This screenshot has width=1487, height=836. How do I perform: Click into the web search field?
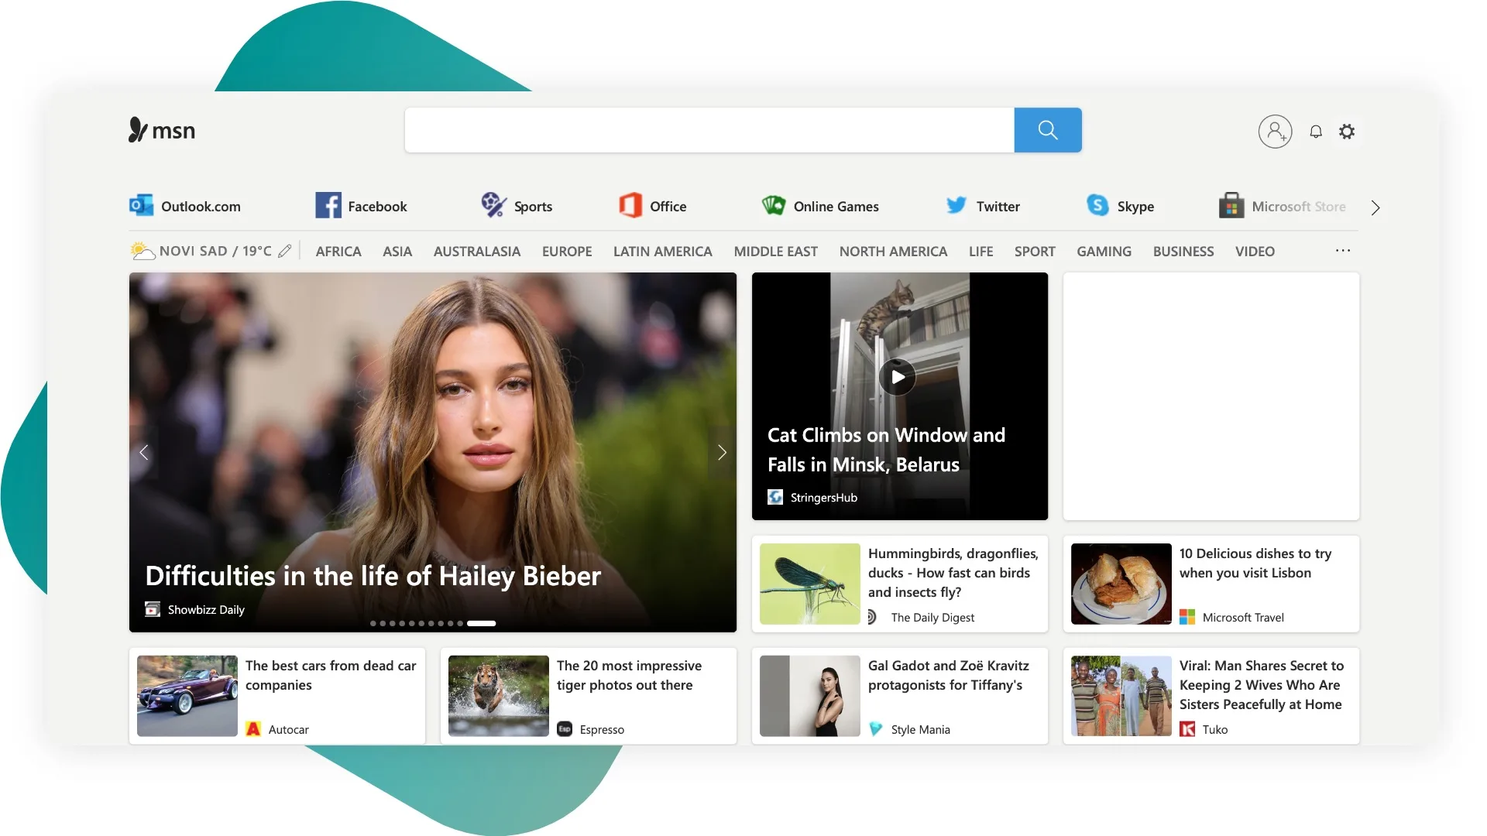[x=709, y=130]
